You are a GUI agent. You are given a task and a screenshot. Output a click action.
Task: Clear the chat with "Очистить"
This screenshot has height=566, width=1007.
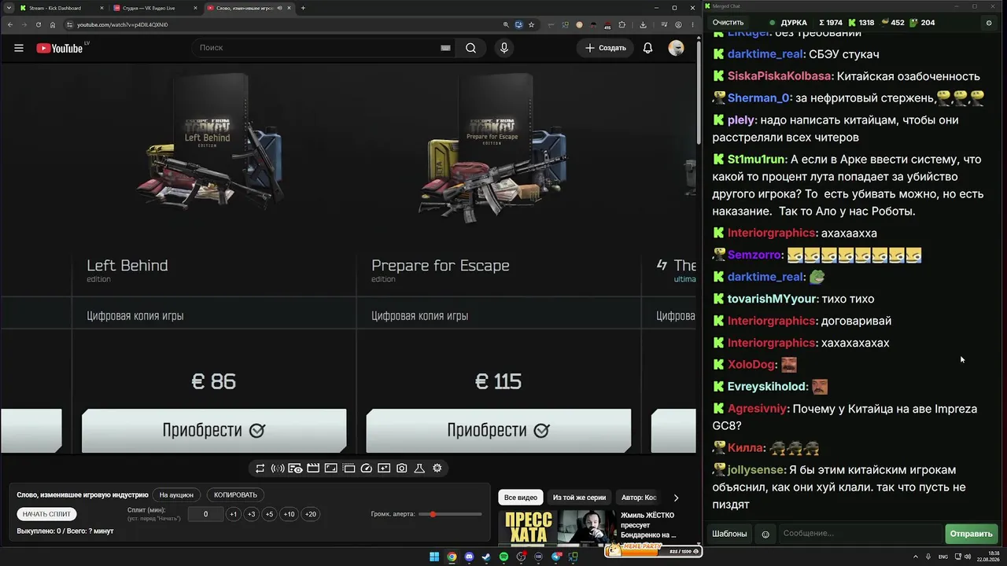coord(728,23)
